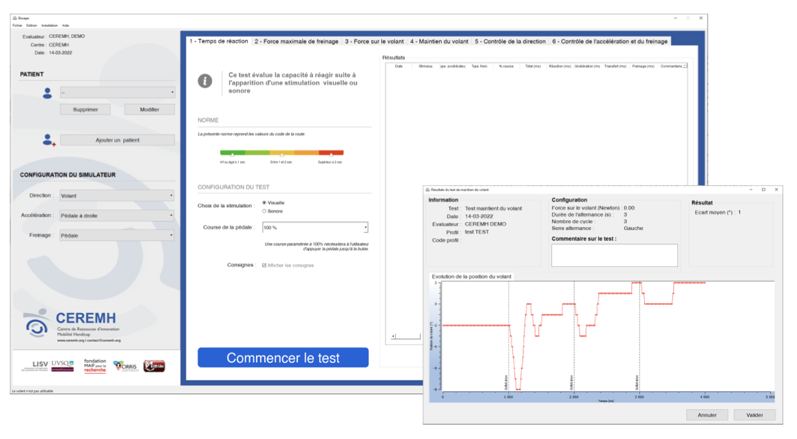Click the patient profile icon
The image size is (797, 439).
(47, 93)
